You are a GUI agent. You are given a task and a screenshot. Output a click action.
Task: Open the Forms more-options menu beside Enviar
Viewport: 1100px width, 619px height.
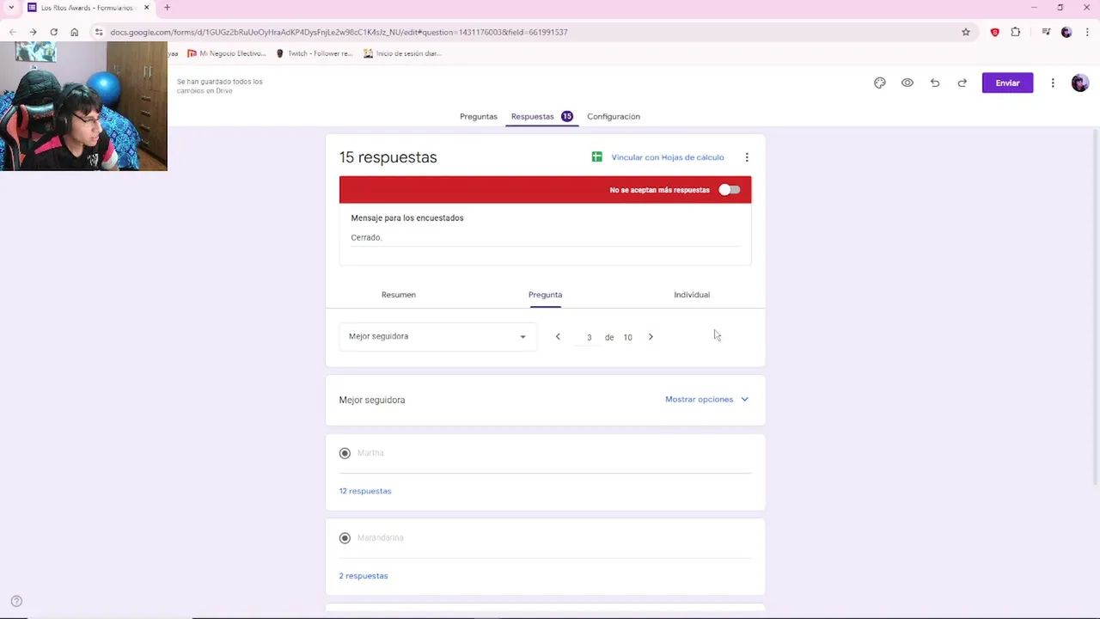[1053, 83]
